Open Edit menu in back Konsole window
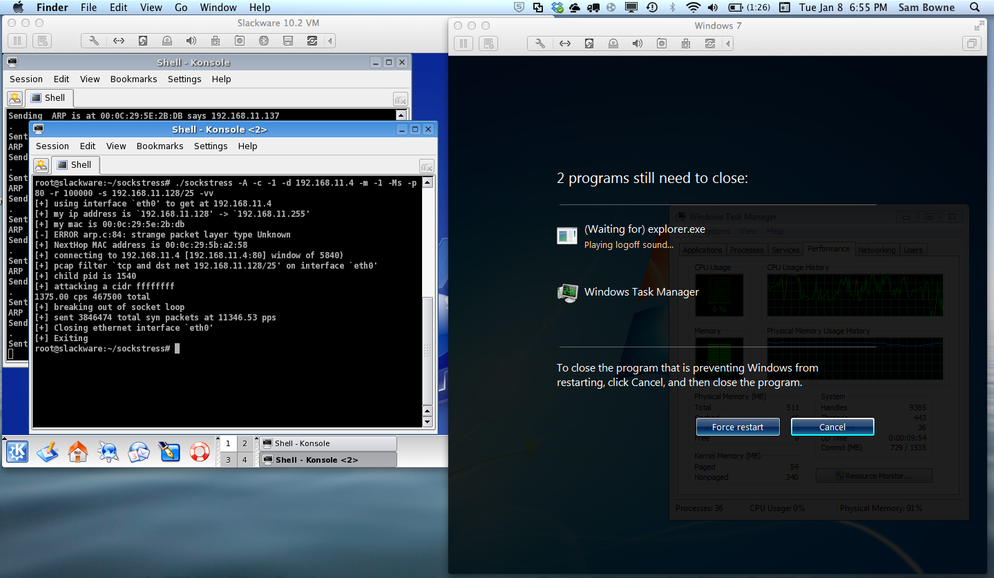 pyautogui.click(x=61, y=79)
